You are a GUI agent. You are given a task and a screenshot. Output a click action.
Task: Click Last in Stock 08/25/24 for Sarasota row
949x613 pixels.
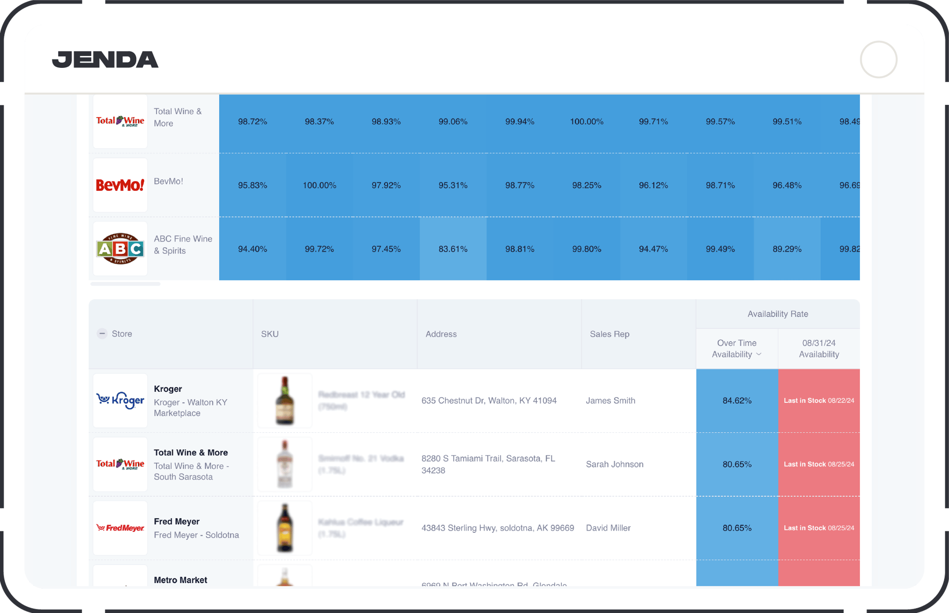pos(819,464)
